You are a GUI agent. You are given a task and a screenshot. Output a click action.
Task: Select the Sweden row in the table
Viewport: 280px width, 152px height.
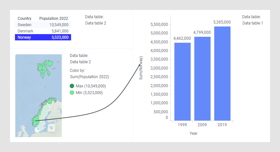point(43,25)
